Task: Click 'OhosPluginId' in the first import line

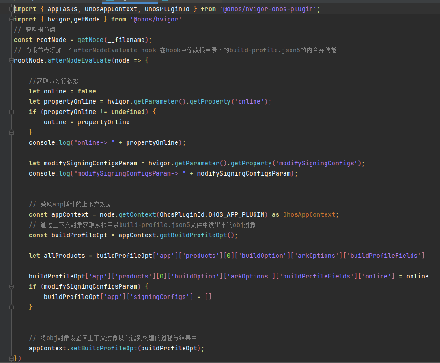Action: tap(167, 9)
